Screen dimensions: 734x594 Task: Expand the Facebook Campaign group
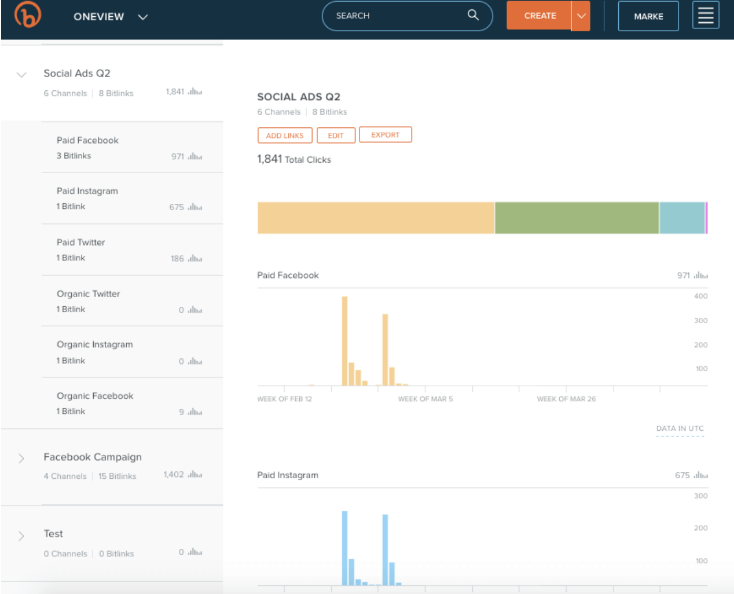tap(21, 458)
